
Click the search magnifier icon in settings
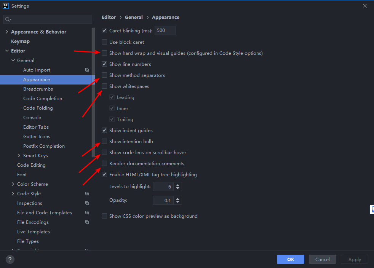click(x=8, y=19)
